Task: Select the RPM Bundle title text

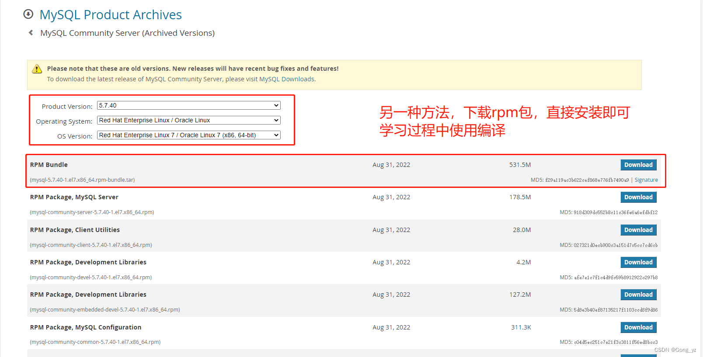Action: (49, 165)
